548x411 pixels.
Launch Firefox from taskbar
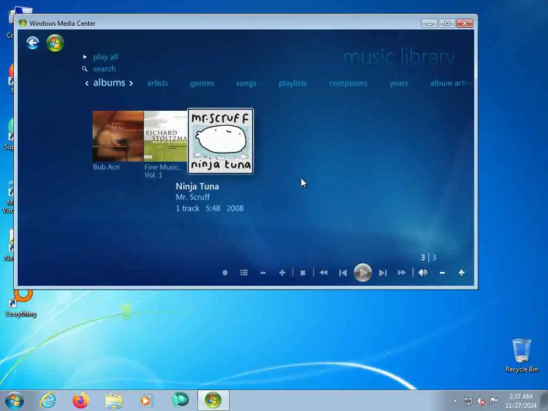[x=80, y=400]
